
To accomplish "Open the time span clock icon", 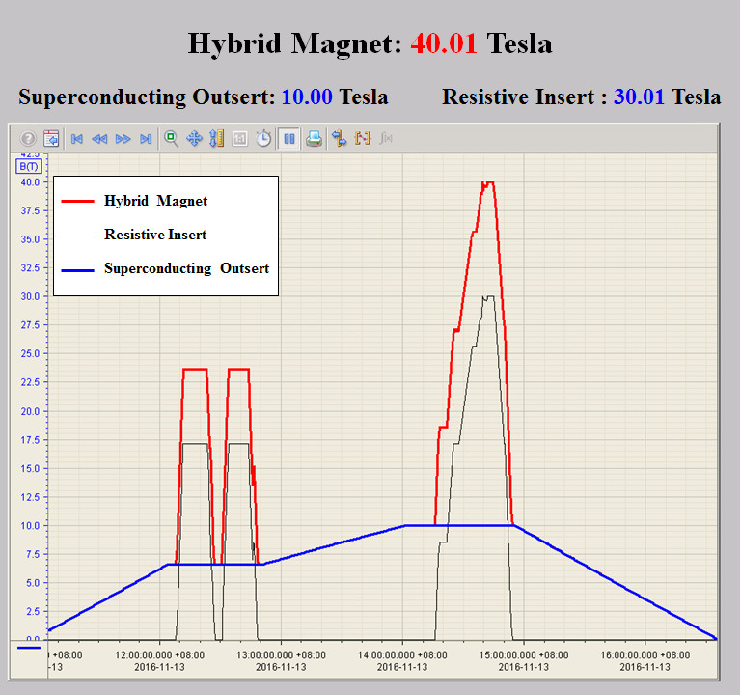I will click(263, 139).
